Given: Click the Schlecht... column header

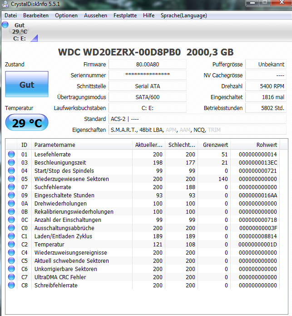Looking at the screenshot, I should pos(182,145).
